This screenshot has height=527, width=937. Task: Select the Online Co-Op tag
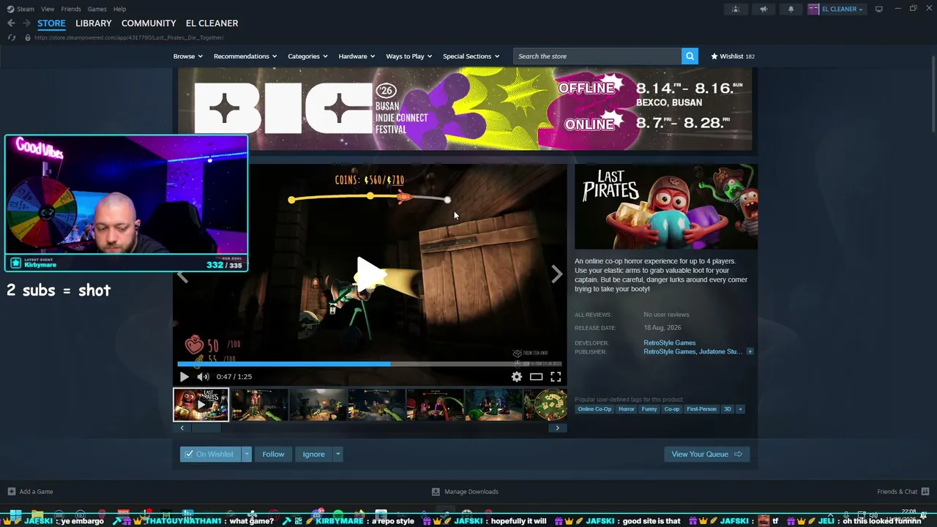tap(594, 409)
